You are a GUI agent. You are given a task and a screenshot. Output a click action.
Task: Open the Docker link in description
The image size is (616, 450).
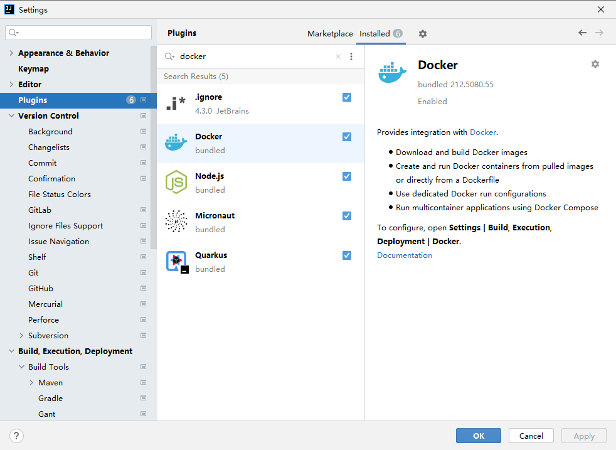click(x=483, y=132)
